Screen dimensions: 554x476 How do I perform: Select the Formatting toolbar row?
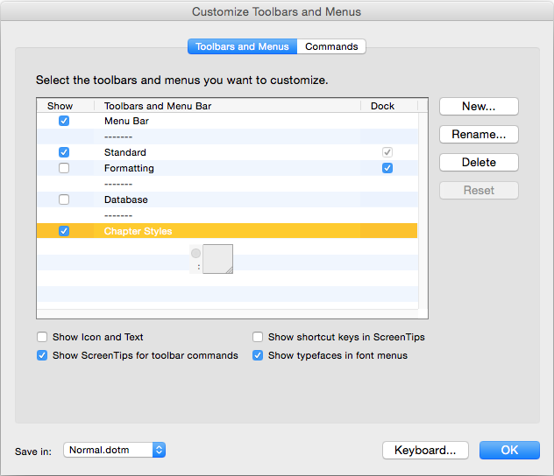pyautogui.click(x=227, y=168)
